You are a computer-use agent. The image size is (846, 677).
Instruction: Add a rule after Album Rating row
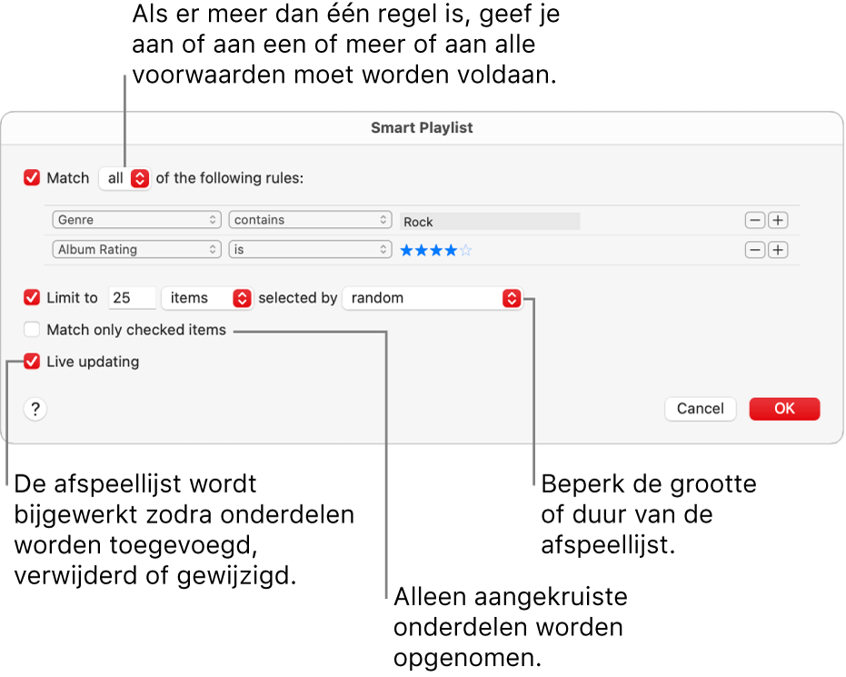tap(778, 250)
